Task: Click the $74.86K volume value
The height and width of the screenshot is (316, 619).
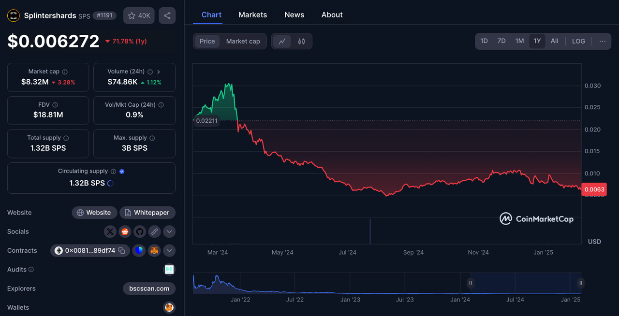Action: (x=123, y=82)
